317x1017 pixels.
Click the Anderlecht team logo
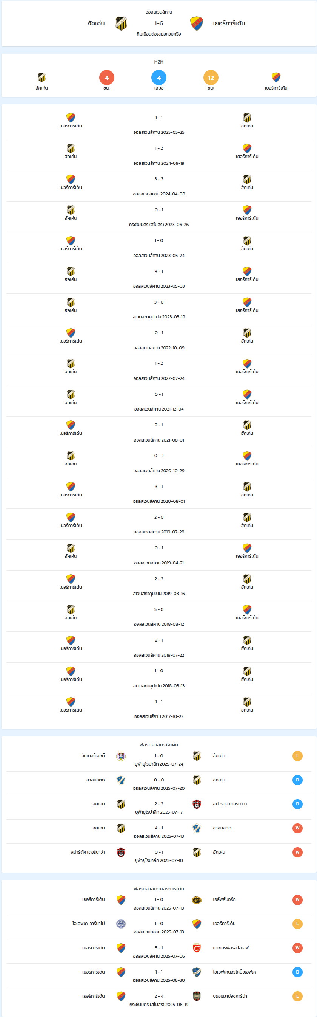pos(121,756)
